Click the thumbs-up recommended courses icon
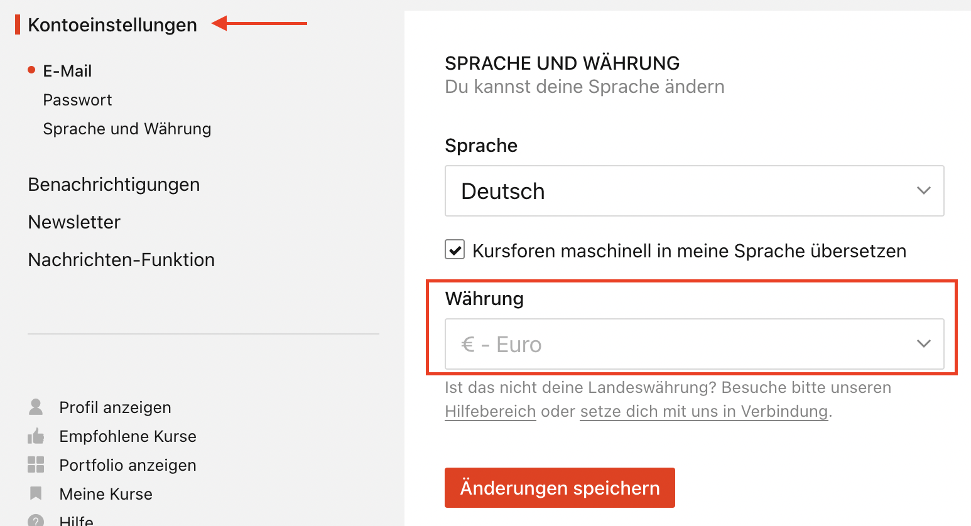Image resolution: width=971 pixels, height=526 pixels. (x=36, y=436)
